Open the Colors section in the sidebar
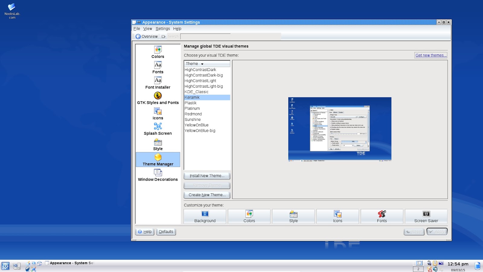Image resolution: width=483 pixels, height=272 pixels. tap(158, 52)
